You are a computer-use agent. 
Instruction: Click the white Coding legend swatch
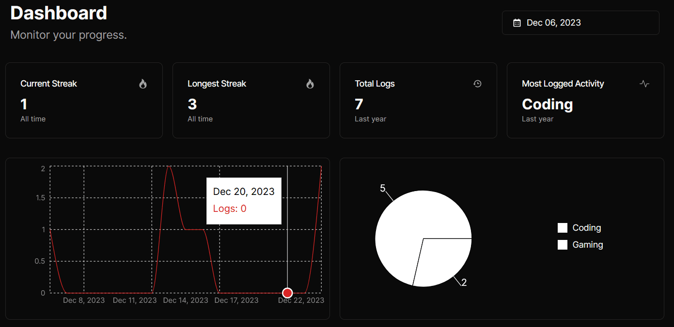[x=563, y=228]
